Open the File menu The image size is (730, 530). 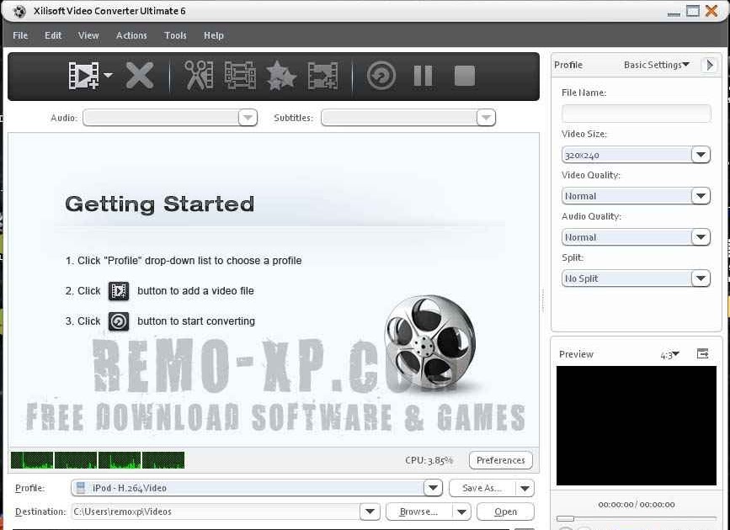20,35
